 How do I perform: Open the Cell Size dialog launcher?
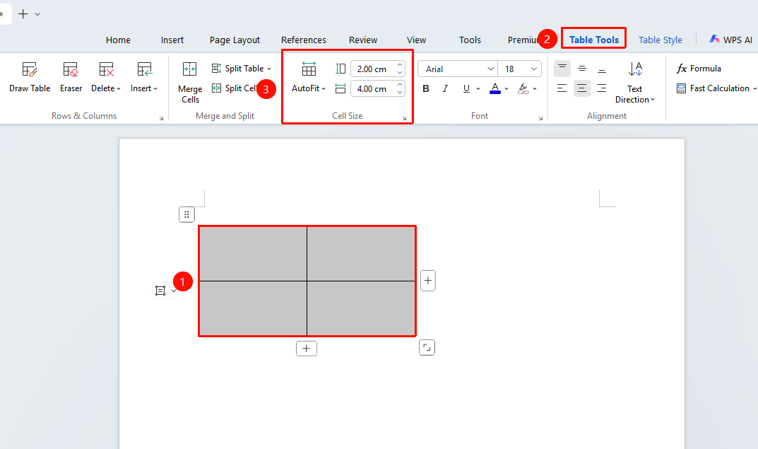405,118
